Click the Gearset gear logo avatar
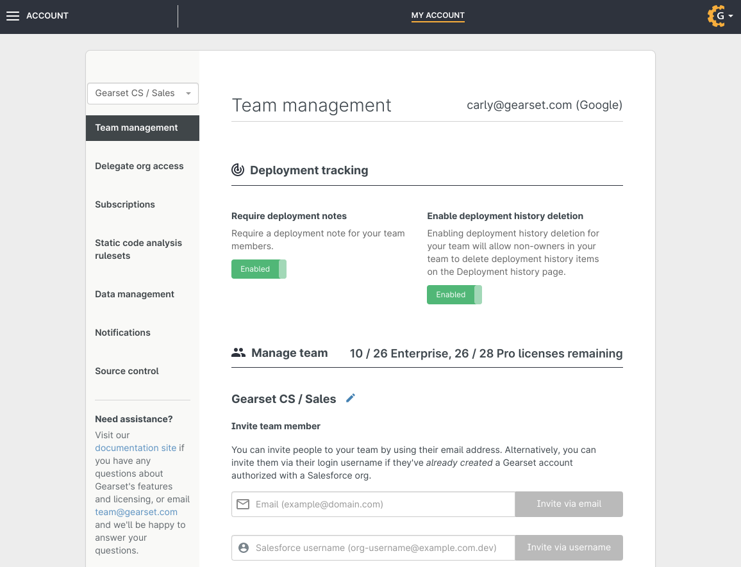 [x=716, y=16]
